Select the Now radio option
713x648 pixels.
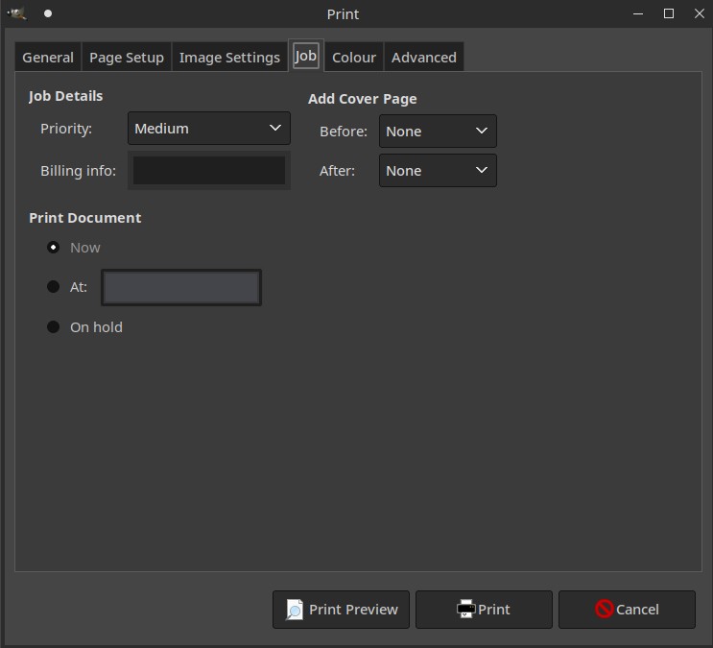pyautogui.click(x=54, y=248)
